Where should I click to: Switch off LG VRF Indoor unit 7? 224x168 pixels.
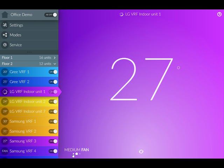coord(53,111)
